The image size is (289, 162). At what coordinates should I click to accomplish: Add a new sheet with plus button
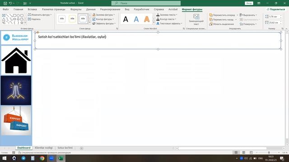tap(81, 148)
